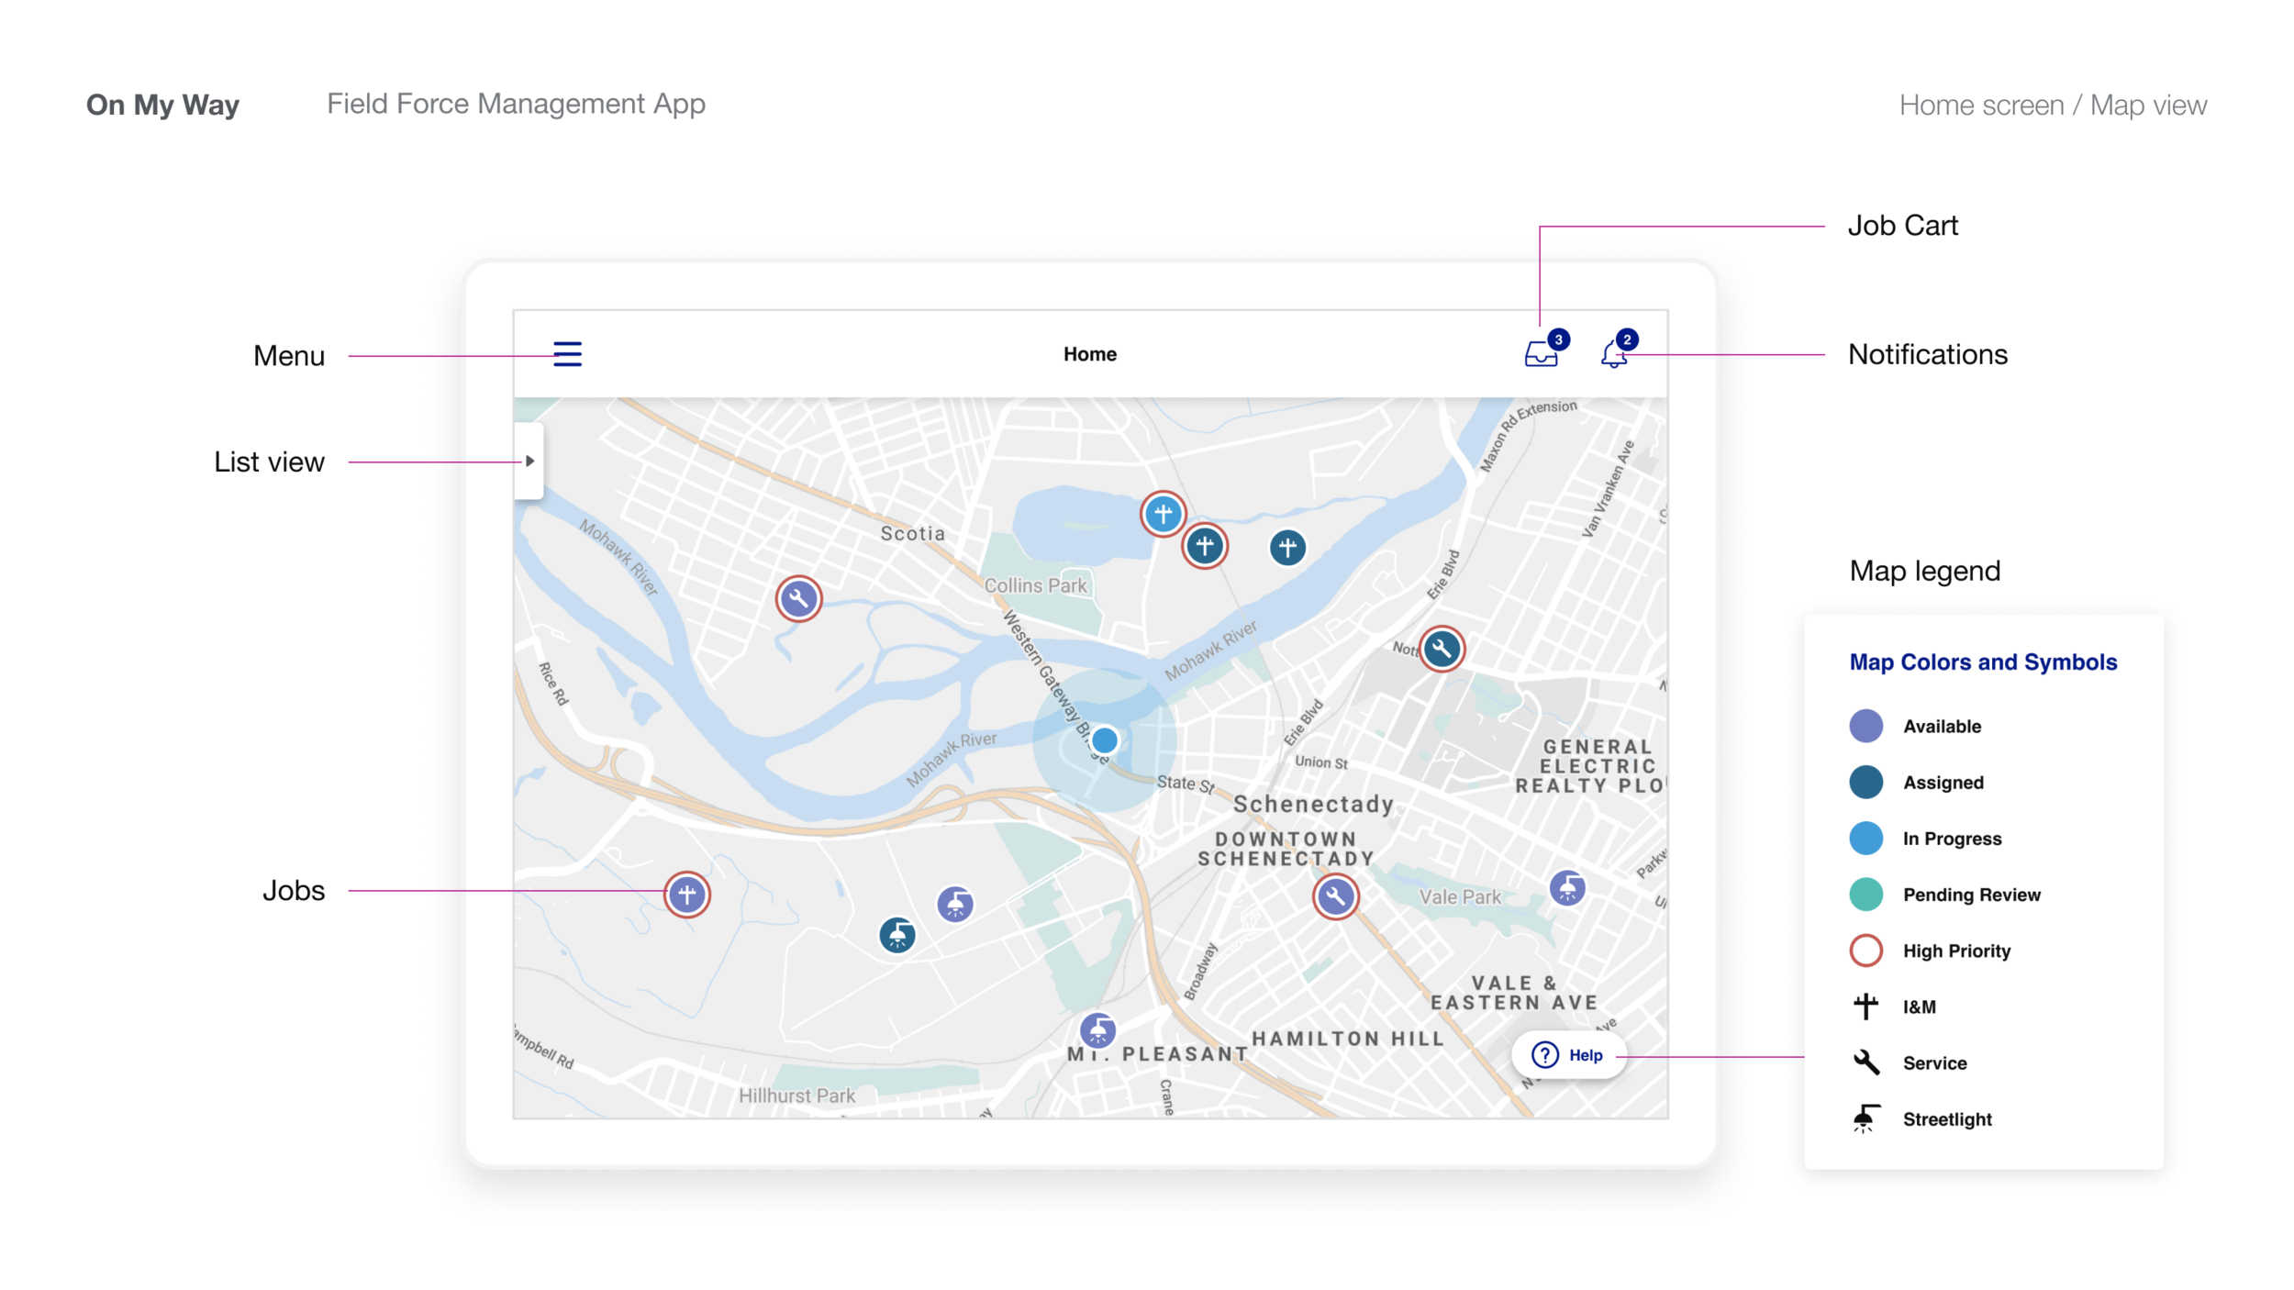Image resolution: width=2294 pixels, height=1290 pixels.
Task: Click the Service wrench symbol in legend
Action: (1866, 1062)
